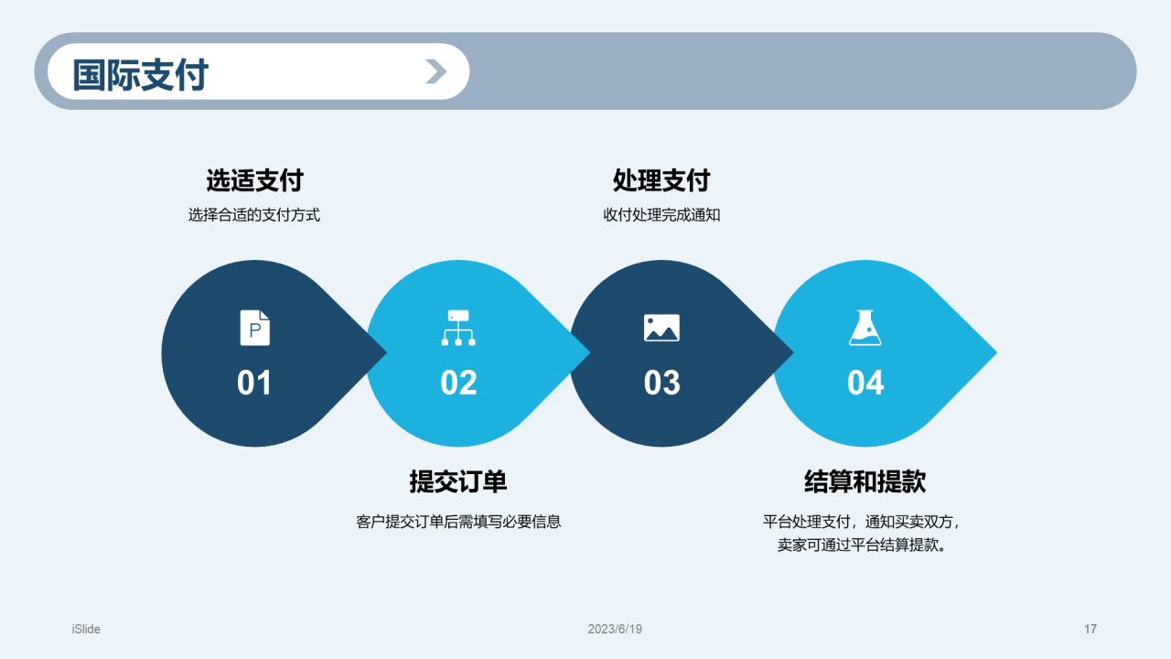Click the 2023/6/19 date in footer
The width and height of the screenshot is (1171, 659).
615,629
